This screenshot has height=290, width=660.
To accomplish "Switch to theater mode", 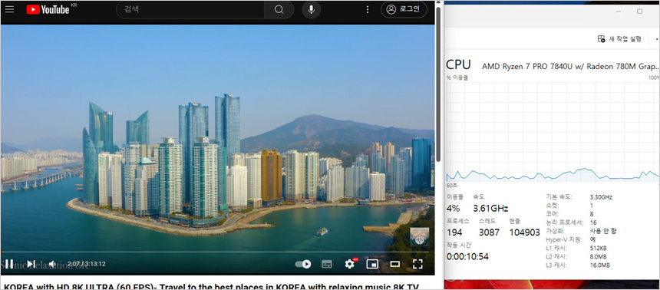I will pos(394,264).
